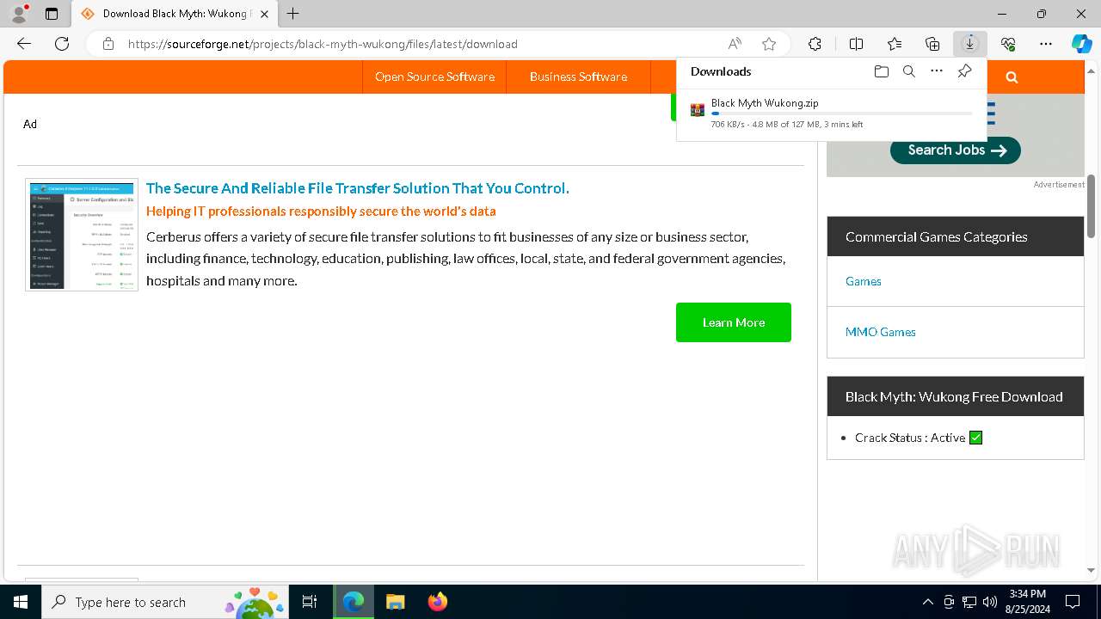Search downloads magnifier icon
This screenshot has width=1101, height=619.
click(908, 71)
